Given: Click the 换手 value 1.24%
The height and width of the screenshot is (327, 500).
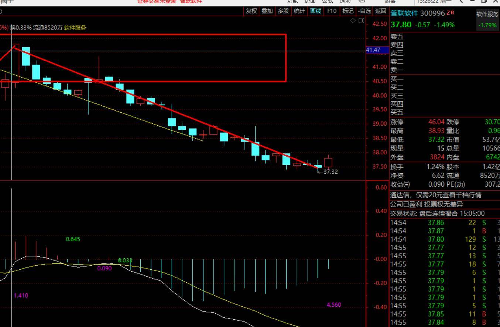Looking at the screenshot, I should [x=436, y=167].
